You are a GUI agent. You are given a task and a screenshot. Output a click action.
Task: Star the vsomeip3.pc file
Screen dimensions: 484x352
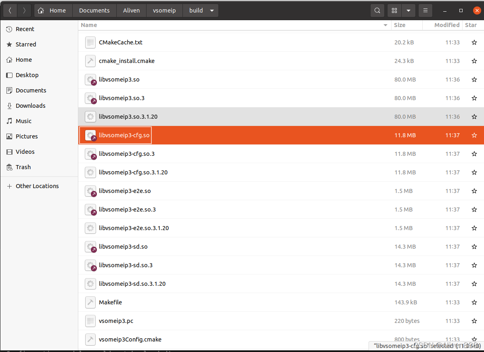(x=474, y=321)
